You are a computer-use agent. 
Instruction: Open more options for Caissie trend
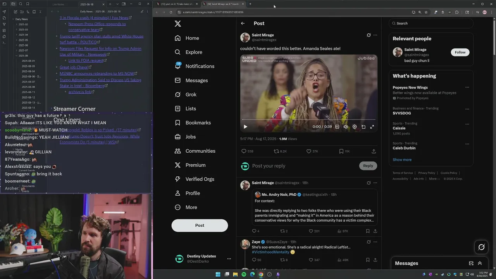coord(467,124)
